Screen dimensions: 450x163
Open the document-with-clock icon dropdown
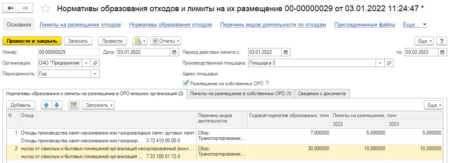[x=140, y=41]
